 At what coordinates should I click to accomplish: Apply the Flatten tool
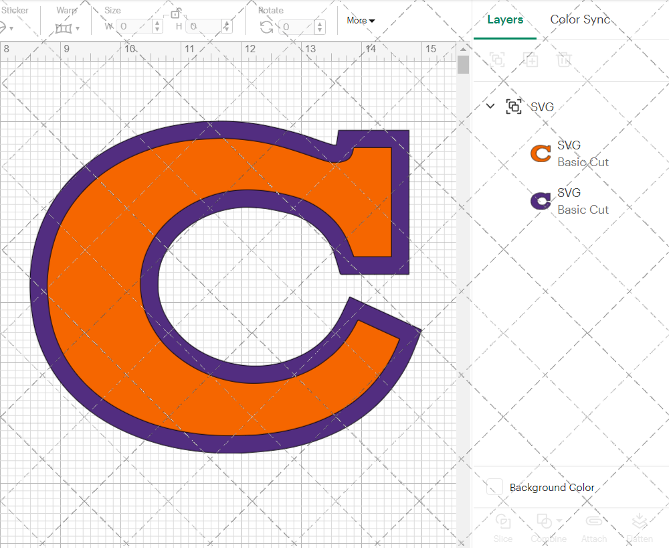tap(640, 523)
